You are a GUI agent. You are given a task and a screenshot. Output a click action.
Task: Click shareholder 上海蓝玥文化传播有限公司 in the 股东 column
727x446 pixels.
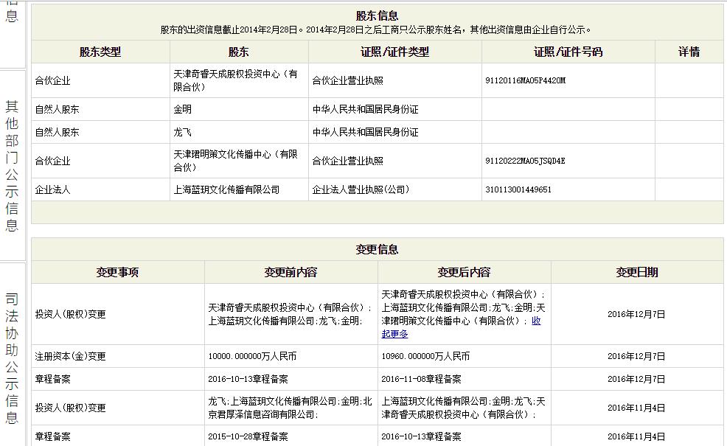click(226, 189)
